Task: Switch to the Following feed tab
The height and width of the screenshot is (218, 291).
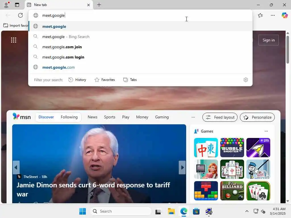Action: (69, 117)
